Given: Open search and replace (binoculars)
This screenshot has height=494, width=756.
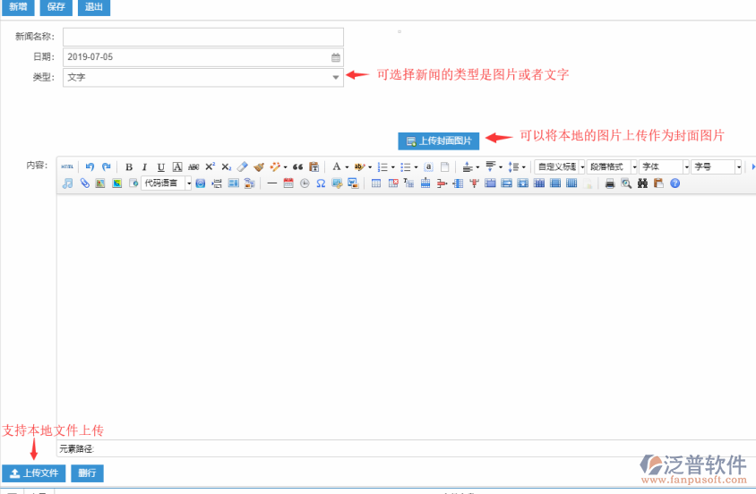Looking at the screenshot, I should [x=642, y=183].
